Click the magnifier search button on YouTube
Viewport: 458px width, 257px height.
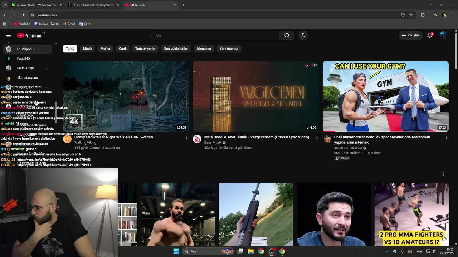[x=287, y=35]
